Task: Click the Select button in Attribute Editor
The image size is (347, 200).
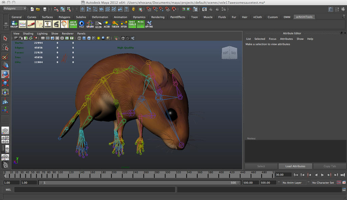Action: coord(261,166)
